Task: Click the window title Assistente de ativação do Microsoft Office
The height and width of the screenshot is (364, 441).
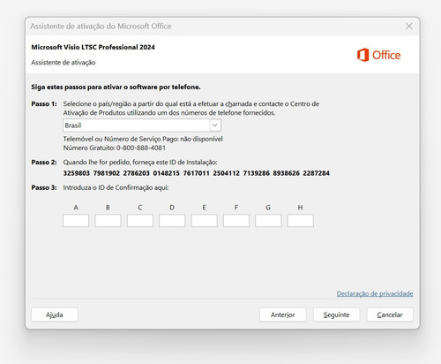Action: click(x=101, y=27)
